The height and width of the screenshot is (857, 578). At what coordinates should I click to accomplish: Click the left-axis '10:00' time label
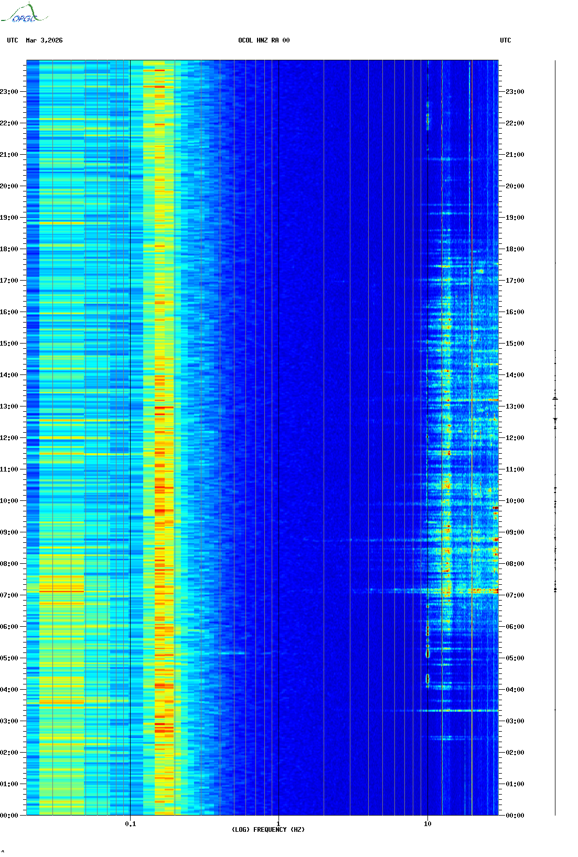pyautogui.click(x=9, y=501)
